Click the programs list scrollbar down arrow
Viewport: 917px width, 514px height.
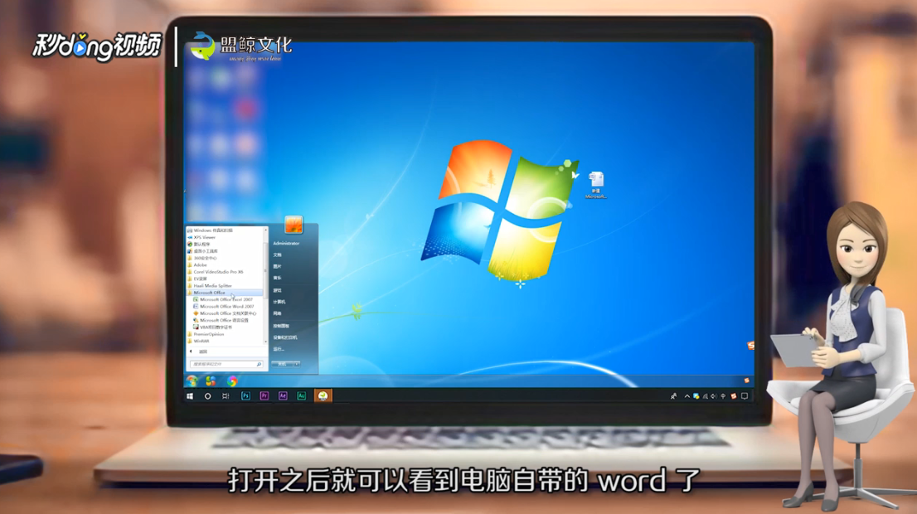tap(265, 342)
